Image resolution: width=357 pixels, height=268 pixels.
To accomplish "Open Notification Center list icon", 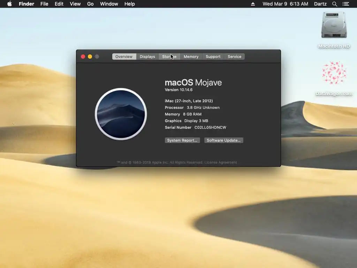I will point(345,4).
